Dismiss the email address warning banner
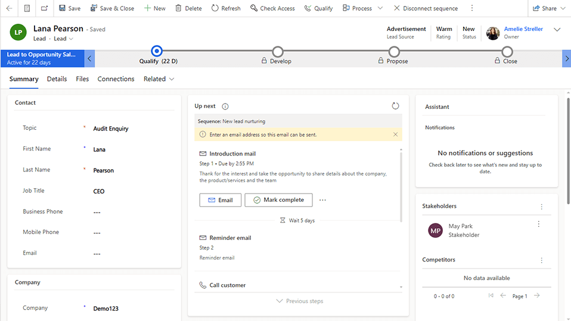Screen dimensions: 571x321 click(x=395, y=135)
